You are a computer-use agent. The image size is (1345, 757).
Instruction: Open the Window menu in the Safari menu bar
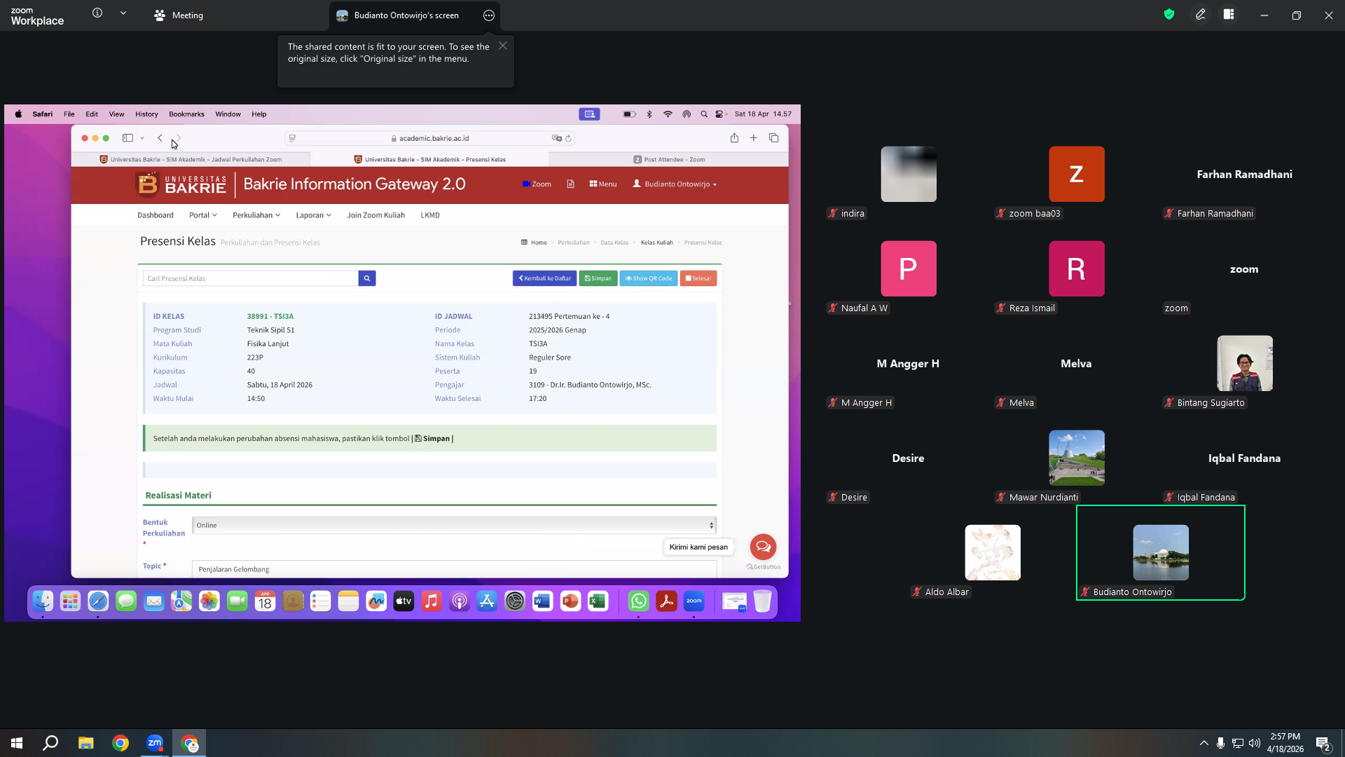[228, 114]
